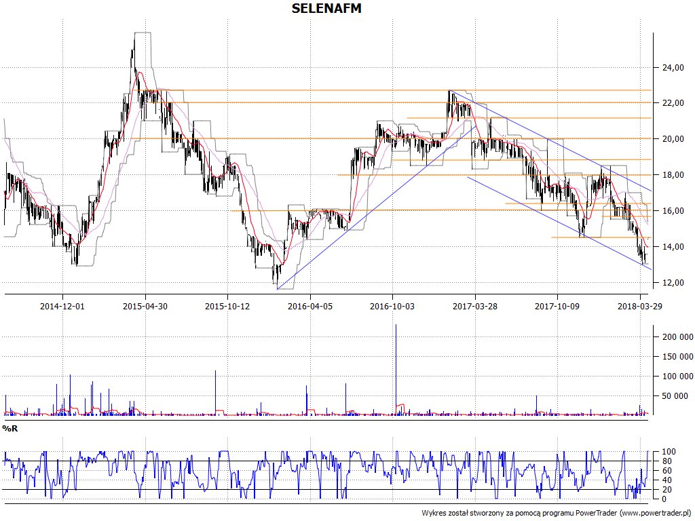Select the 200 000 volume axis label
Viewport: 695px width, 521px height.
tap(678, 337)
